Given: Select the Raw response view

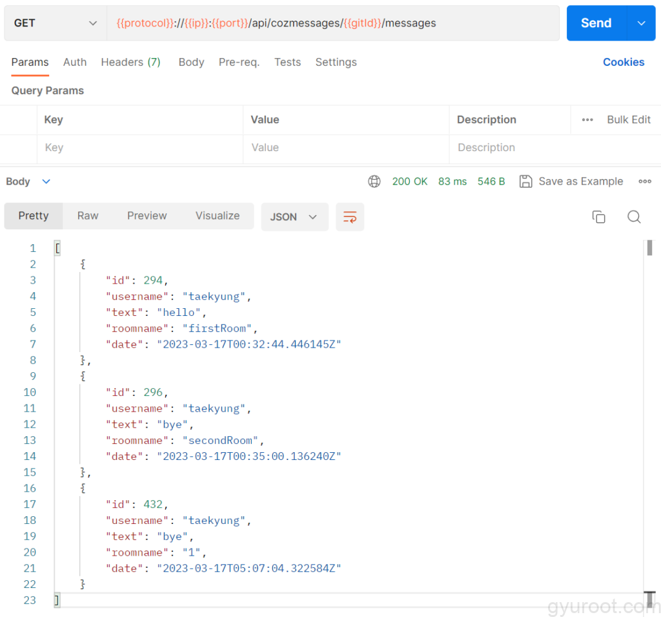Looking at the screenshot, I should [88, 216].
